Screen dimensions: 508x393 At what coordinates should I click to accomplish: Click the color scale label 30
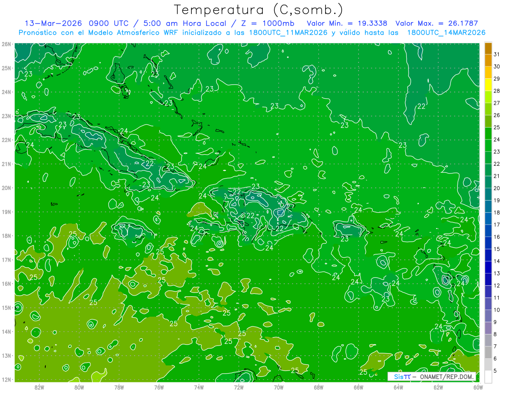496,67
